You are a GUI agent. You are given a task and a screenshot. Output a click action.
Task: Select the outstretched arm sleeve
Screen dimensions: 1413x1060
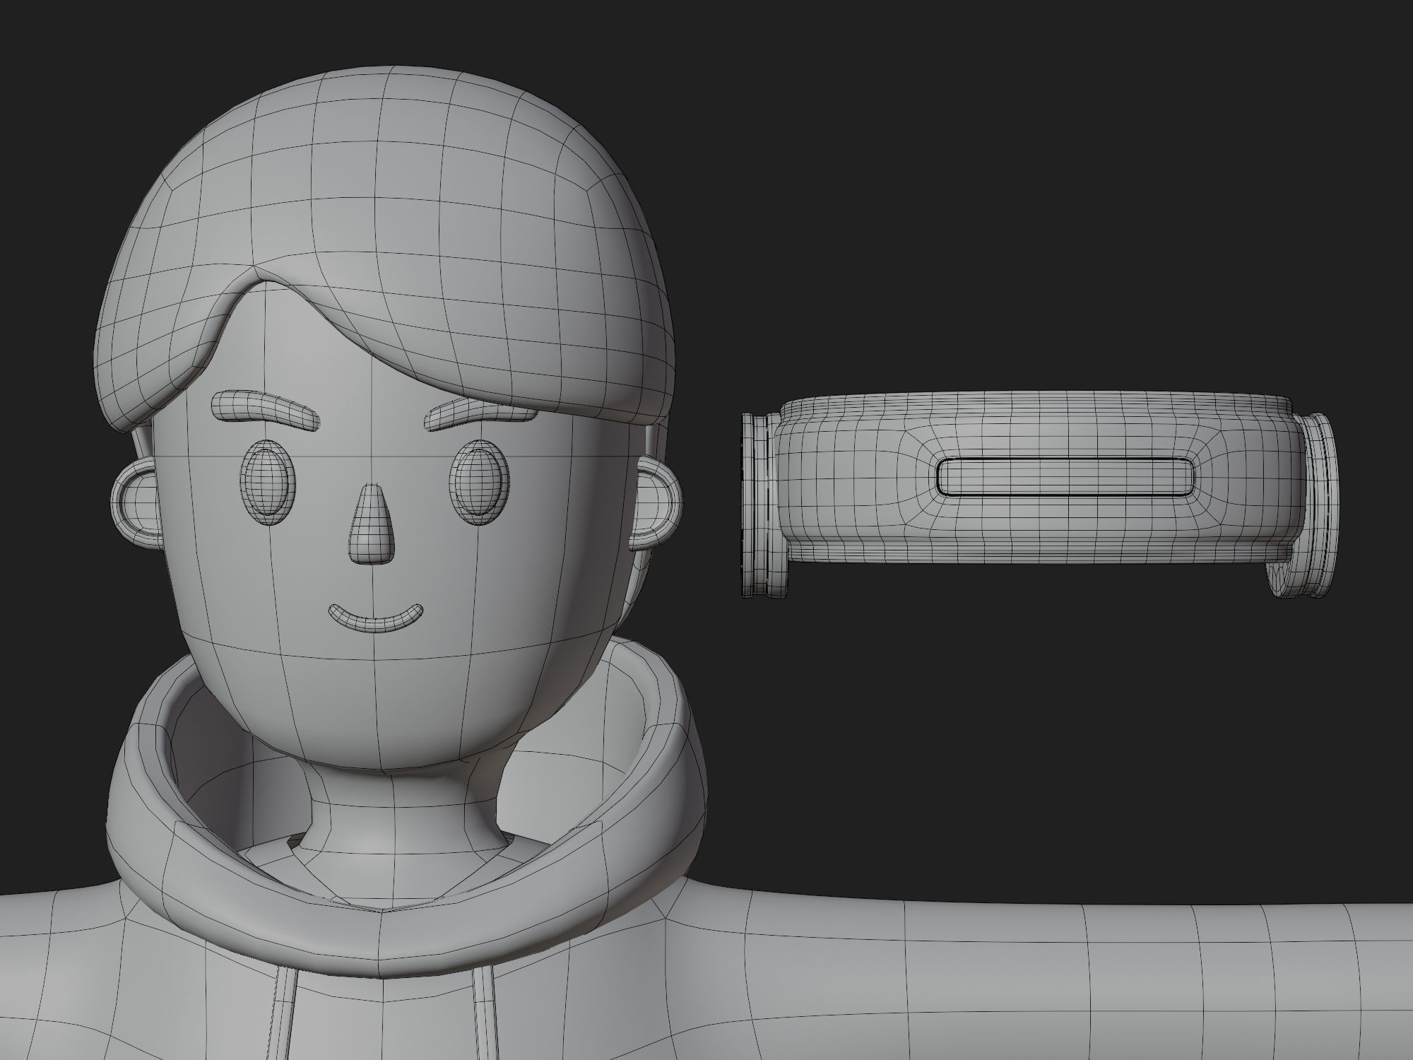1060,982
